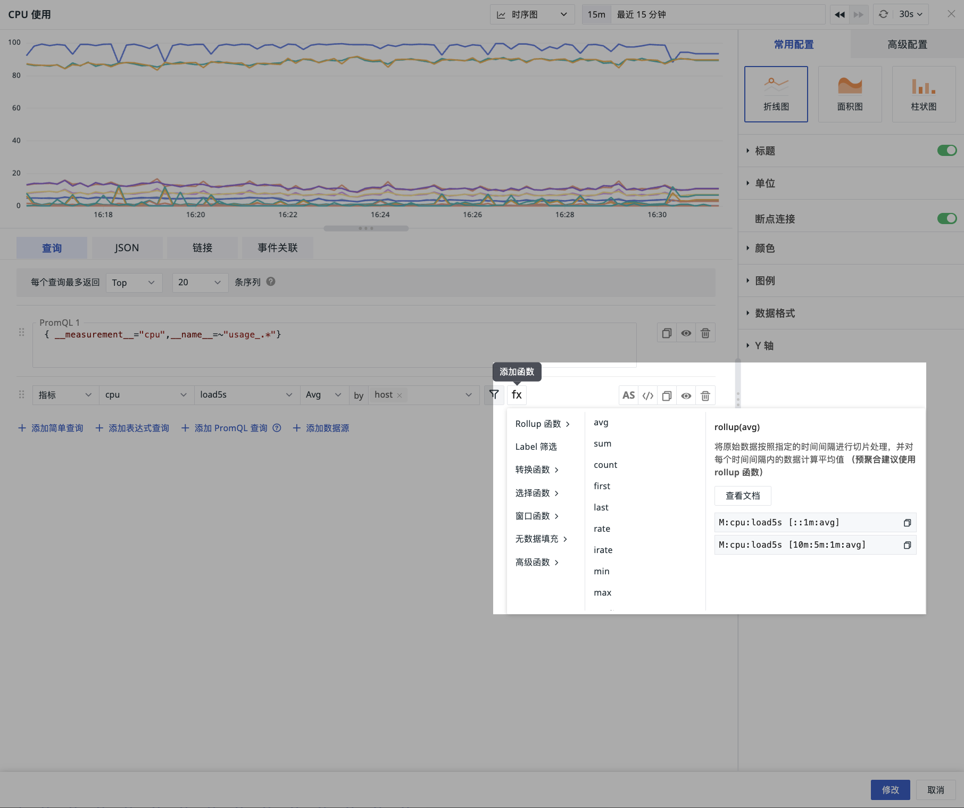Open the data type dropdown showing 指标
Viewport: 964px width, 808px height.
[x=65, y=395]
